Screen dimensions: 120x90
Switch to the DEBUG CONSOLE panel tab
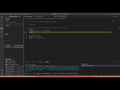point(40,62)
